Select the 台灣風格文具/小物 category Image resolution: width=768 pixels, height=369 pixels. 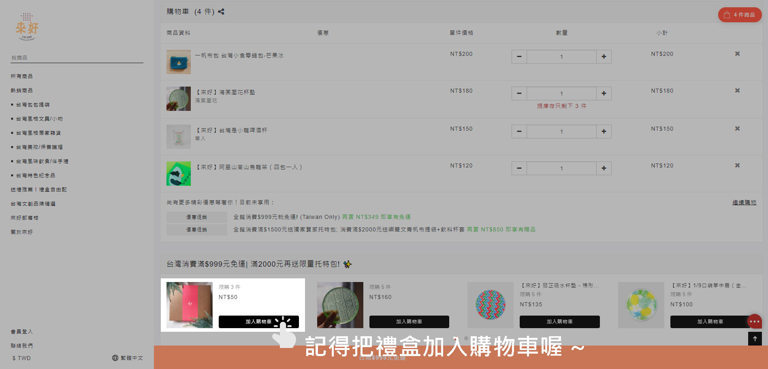click(39, 119)
